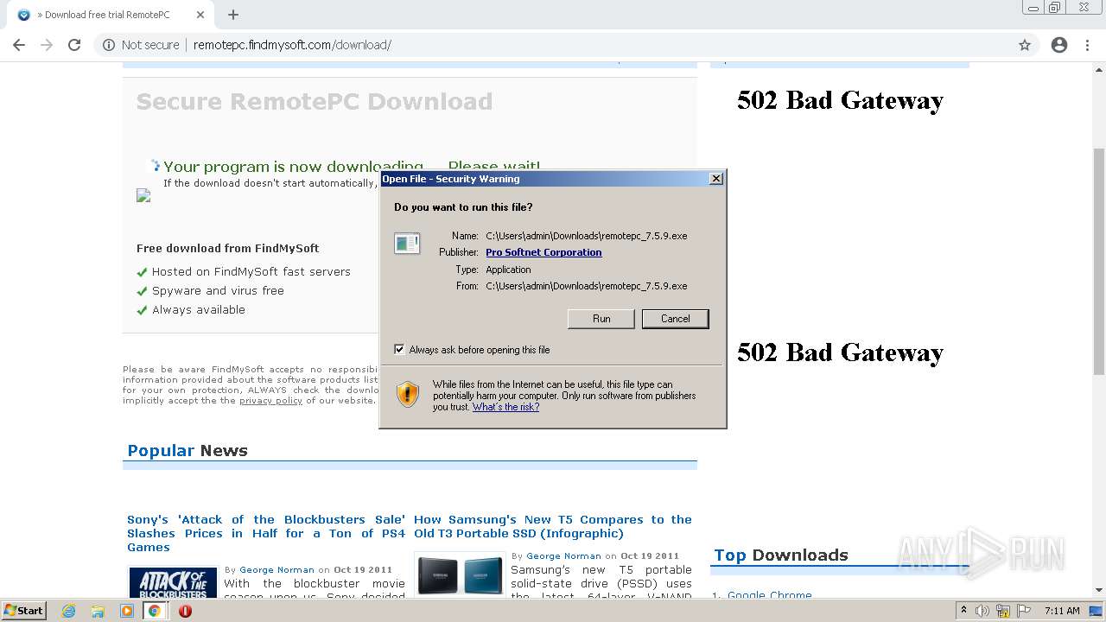The image size is (1106, 622).
Task: Show hidden system tray icons
Action: [x=963, y=611]
